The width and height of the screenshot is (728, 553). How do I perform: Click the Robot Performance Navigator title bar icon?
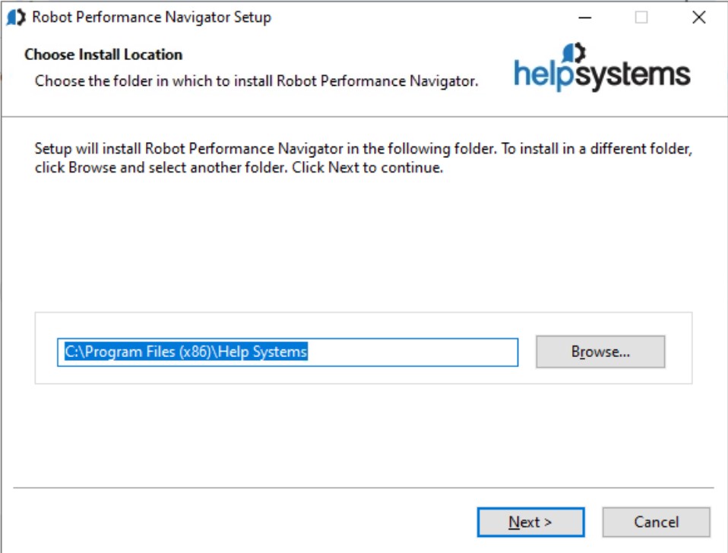(x=15, y=17)
